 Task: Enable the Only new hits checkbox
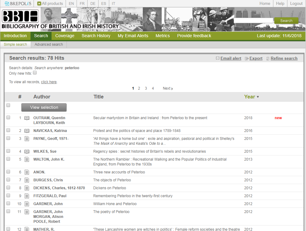pos(35,73)
